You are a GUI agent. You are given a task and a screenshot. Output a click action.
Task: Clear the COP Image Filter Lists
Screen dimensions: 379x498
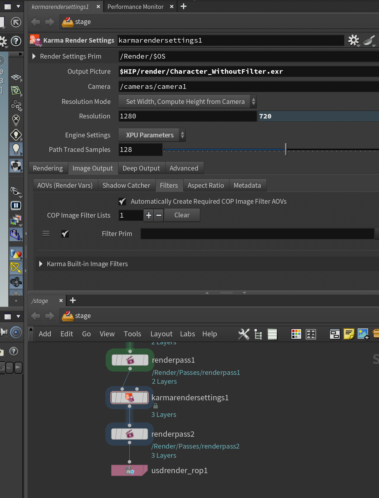click(x=182, y=215)
